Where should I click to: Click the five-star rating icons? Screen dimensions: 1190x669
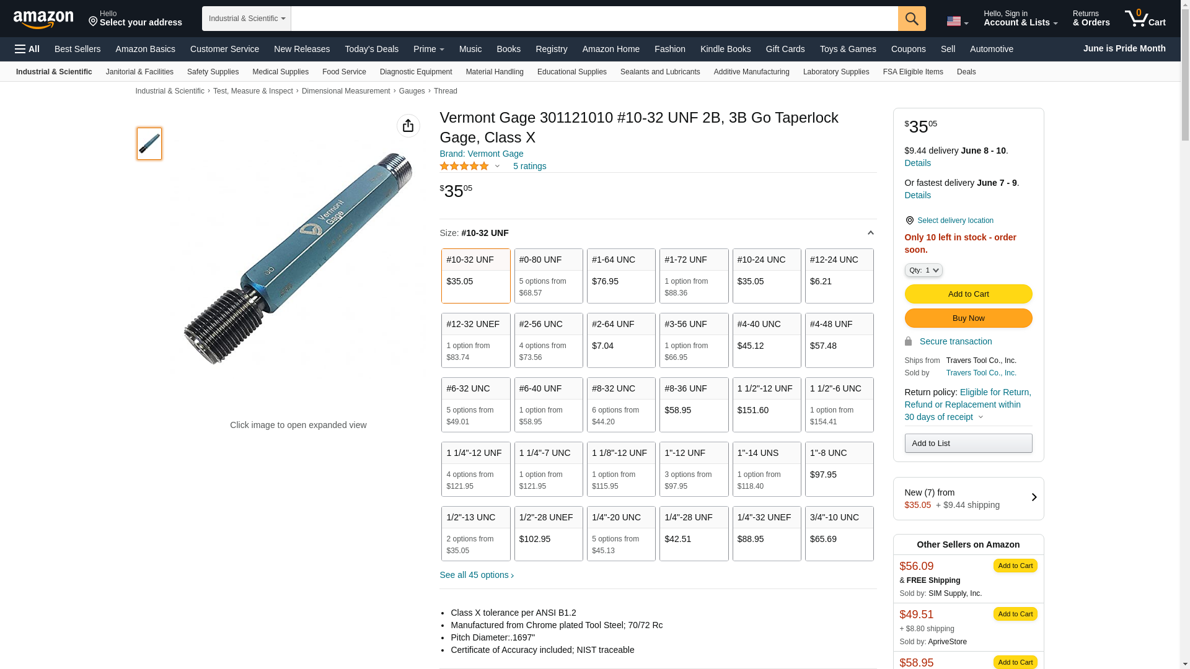point(464,166)
